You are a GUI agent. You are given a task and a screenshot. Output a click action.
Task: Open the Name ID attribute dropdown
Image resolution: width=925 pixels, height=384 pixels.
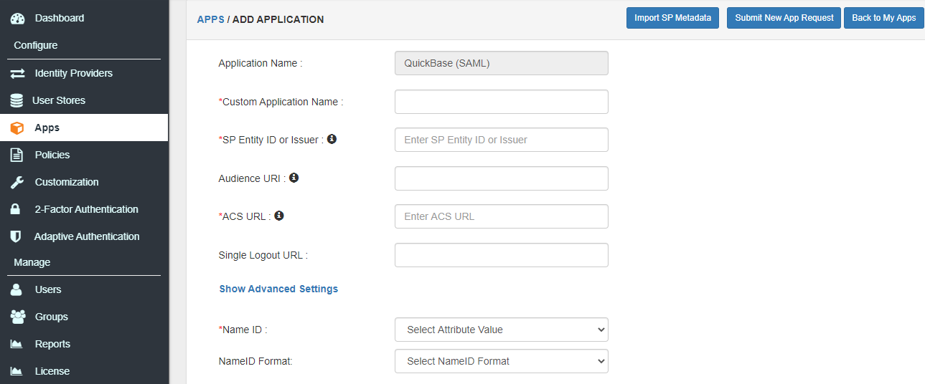click(502, 330)
